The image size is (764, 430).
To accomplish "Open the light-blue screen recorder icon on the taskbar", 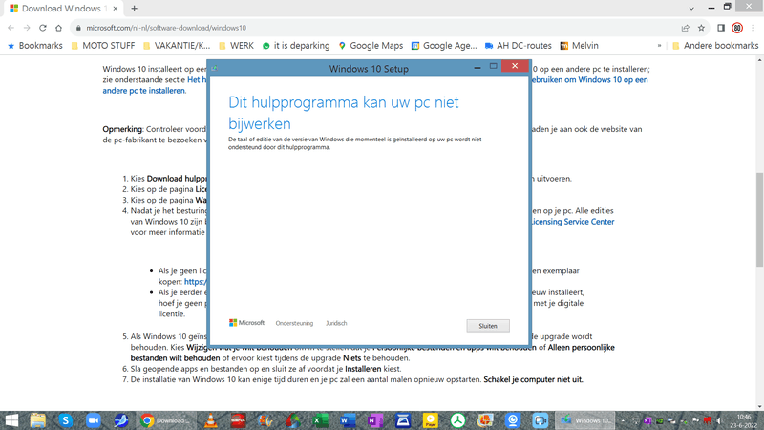I will [x=540, y=420].
